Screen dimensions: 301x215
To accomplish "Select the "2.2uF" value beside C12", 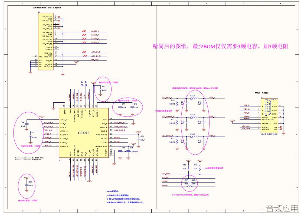I will point(136,108).
